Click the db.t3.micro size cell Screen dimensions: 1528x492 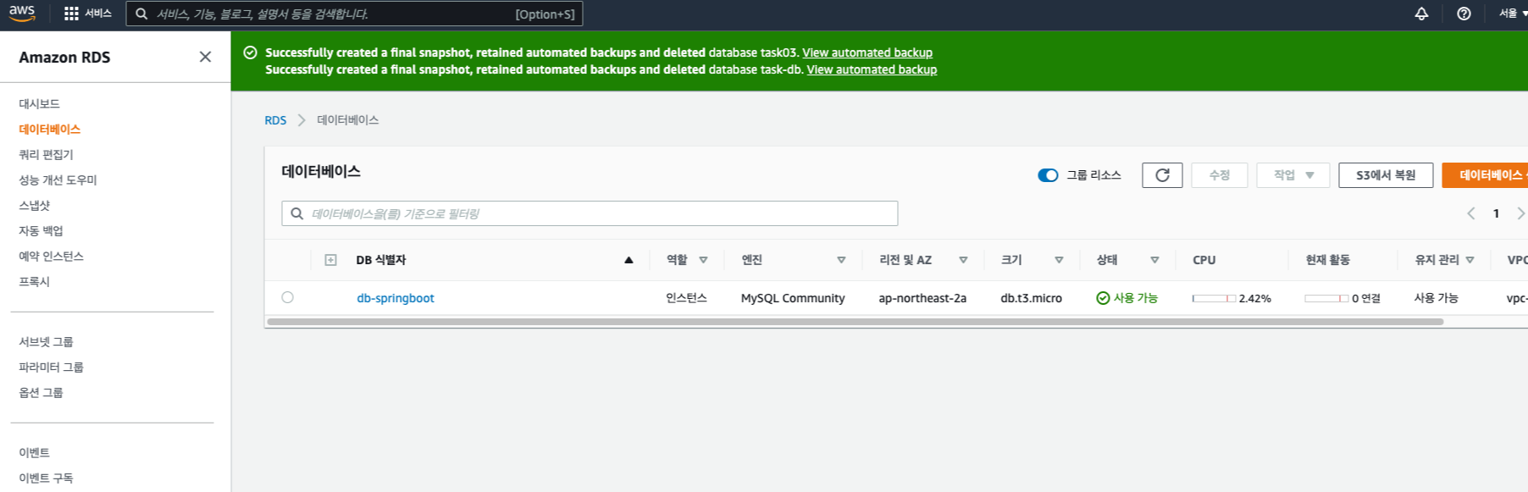1031,298
